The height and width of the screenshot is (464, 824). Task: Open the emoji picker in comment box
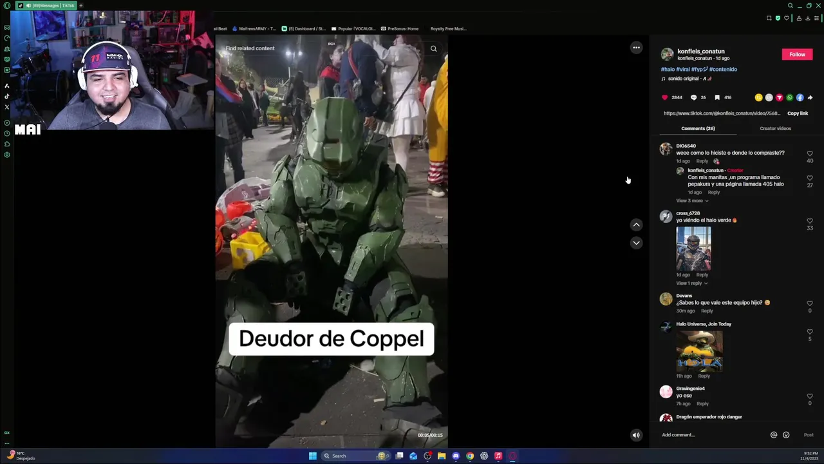pos(786,435)
